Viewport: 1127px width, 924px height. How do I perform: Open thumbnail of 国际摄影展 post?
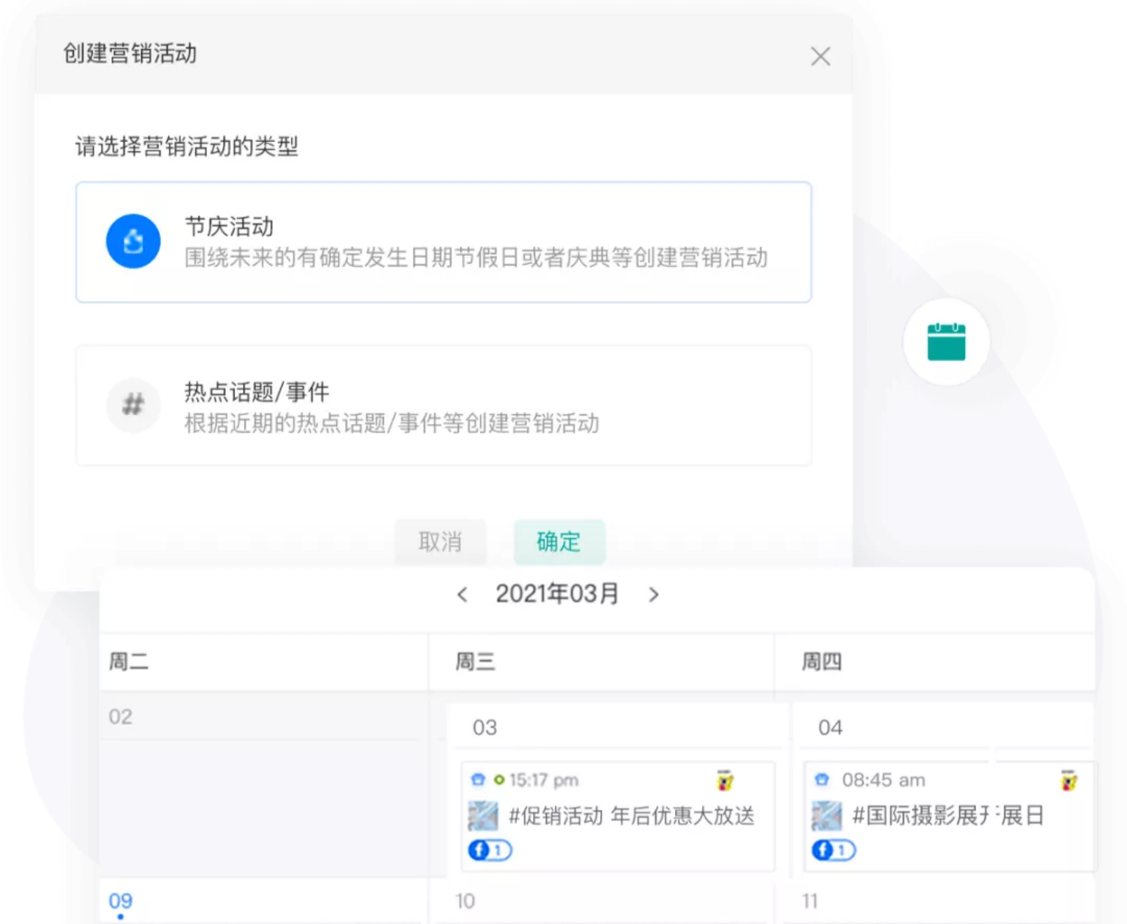(826, 816)
